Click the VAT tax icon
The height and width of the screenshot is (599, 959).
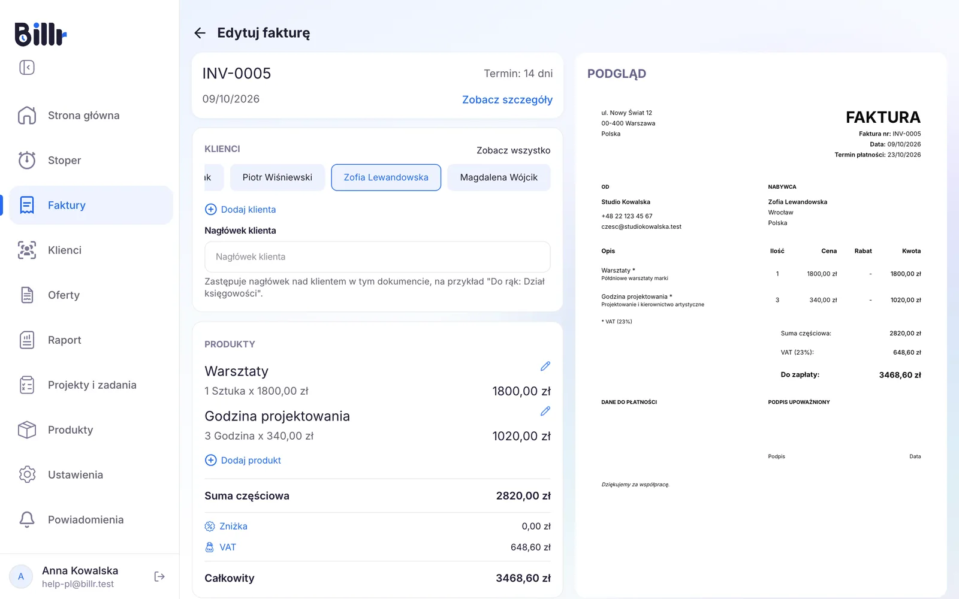click(x=210, y=547)
